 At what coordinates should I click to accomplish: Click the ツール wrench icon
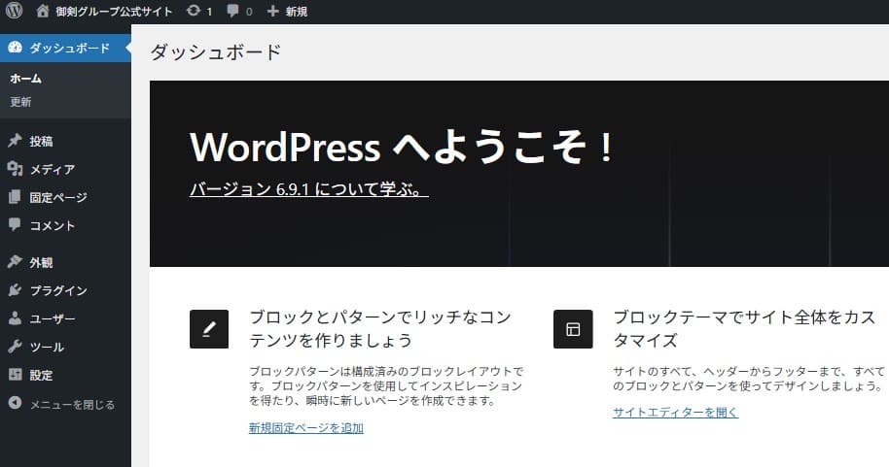(x=15, y=347)
